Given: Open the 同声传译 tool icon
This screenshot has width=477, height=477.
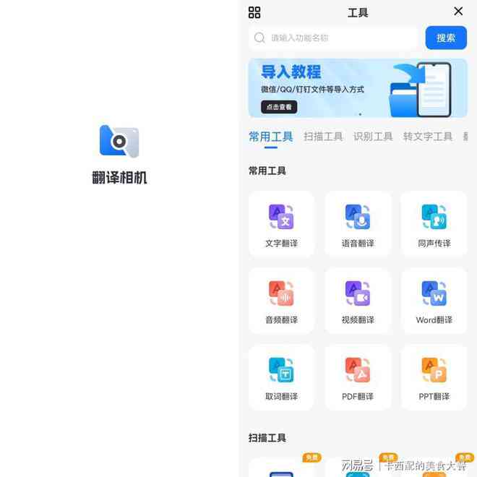Looking at the screenshot, I should pos(434,217).
